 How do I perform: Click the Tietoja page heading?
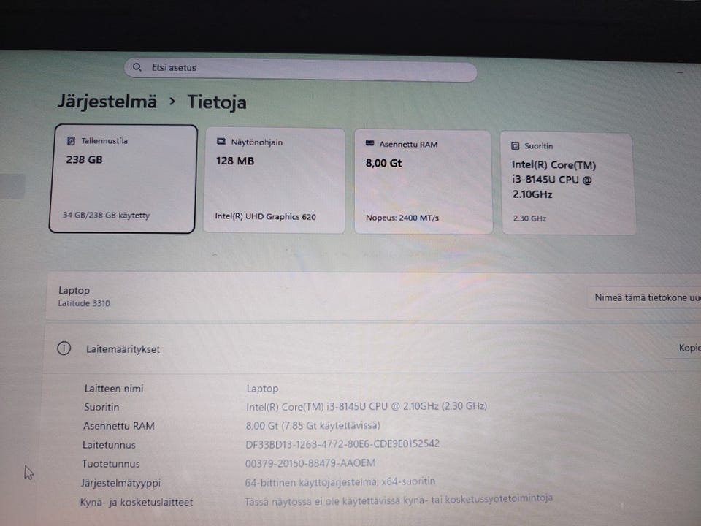pyautogui.click(x=216, y=102)
